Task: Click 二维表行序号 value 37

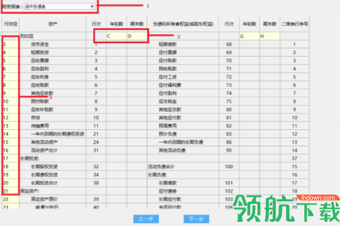Action: pyautogui.click(x=294, y=159)
